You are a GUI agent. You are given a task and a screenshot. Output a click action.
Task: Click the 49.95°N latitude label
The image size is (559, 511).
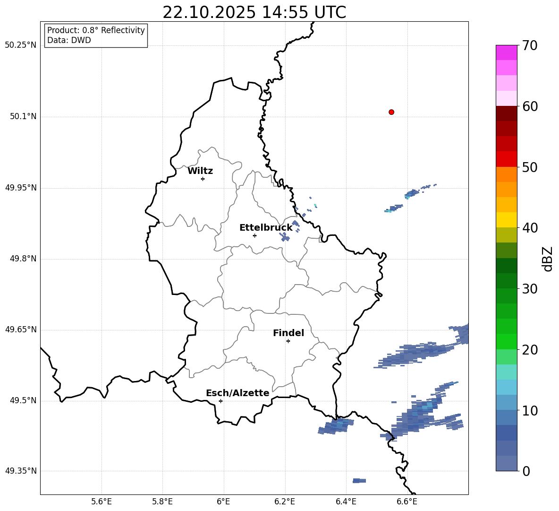pyautogui.click(x=21, y=187)
